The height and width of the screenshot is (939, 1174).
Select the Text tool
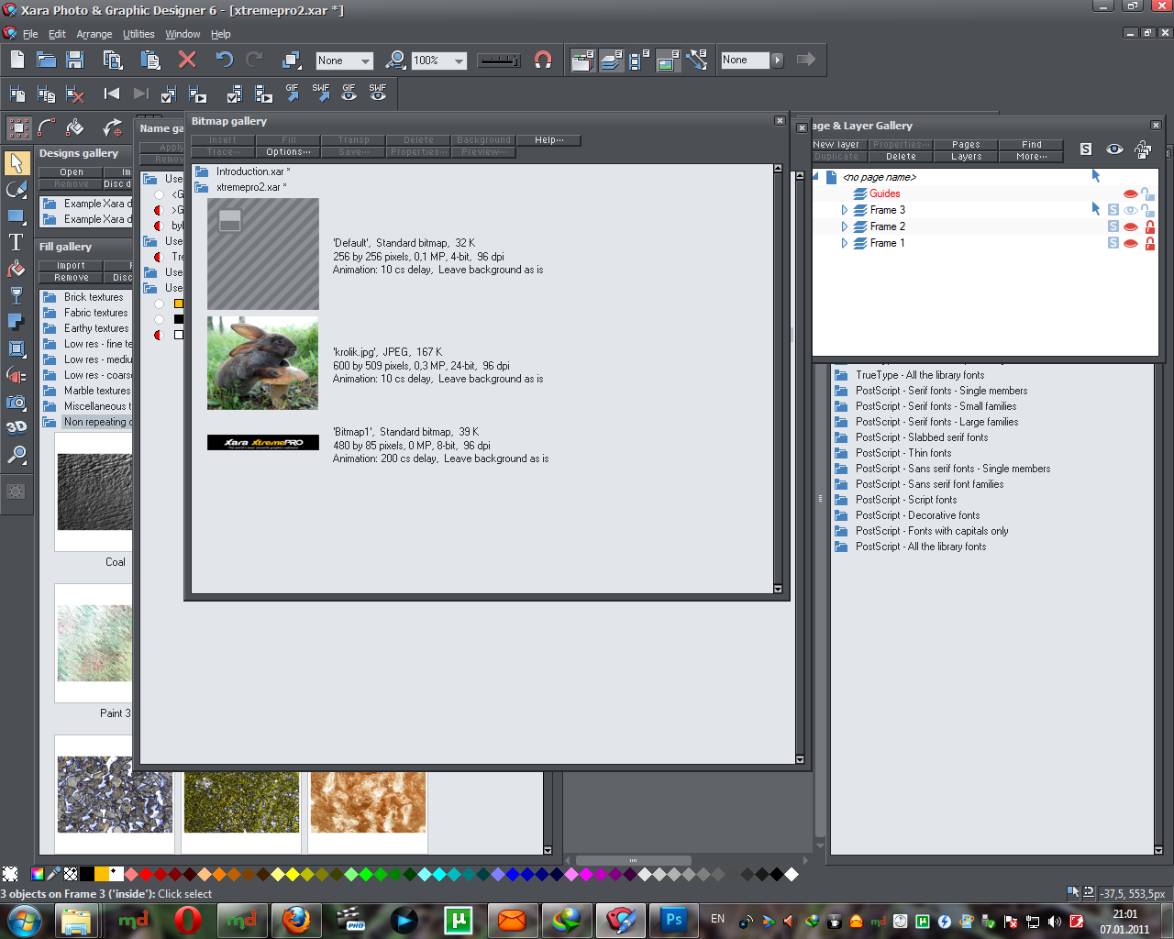(17, 242)
